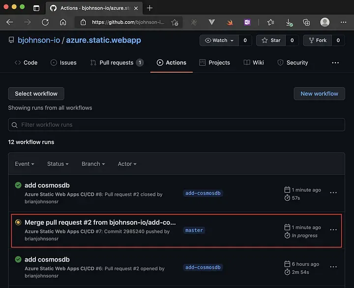Click add-cosmosdb branch label on run #6
This screenshot has height=288, width=354.
coord(203,267)
